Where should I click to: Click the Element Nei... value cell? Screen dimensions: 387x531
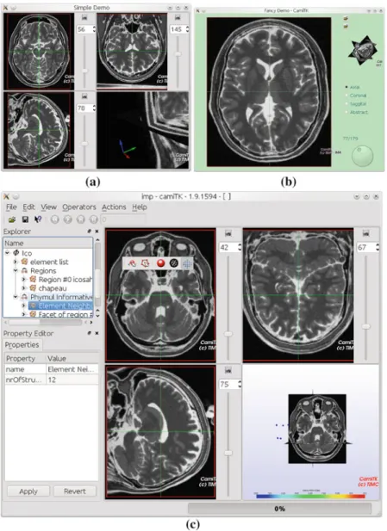coord(72,369)
